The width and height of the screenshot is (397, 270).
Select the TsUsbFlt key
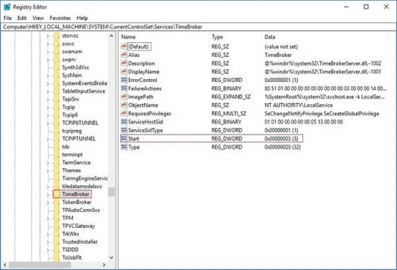pos(72,258)
